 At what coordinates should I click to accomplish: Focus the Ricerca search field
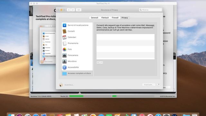pyautogui.click(x=150, y=10)
